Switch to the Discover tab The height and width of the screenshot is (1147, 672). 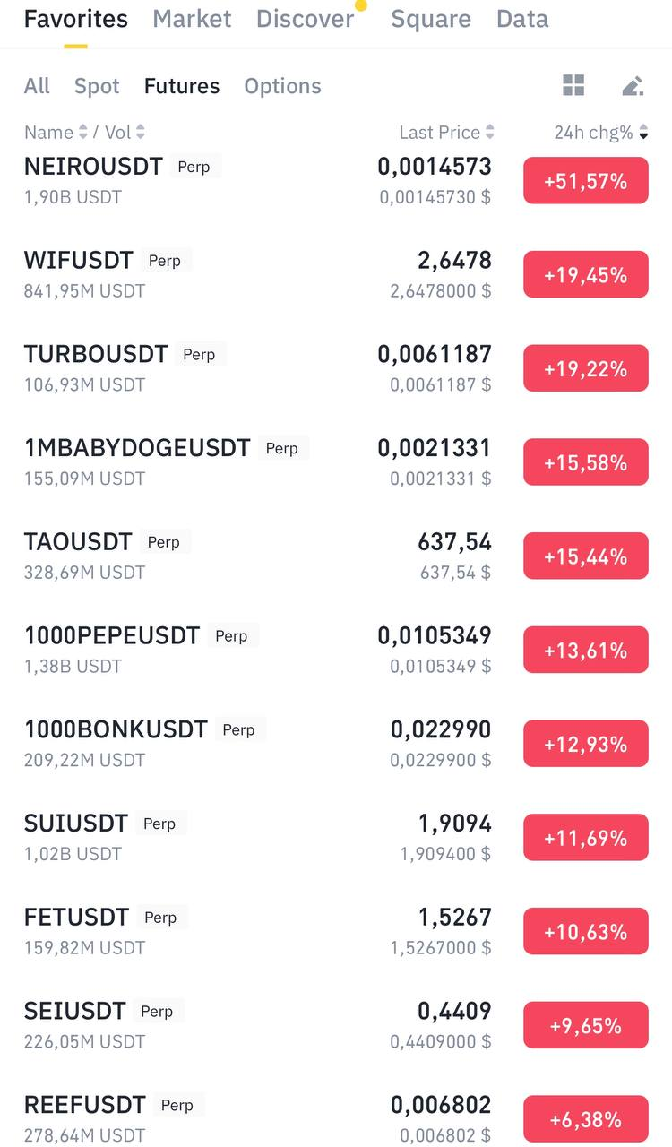305,19
